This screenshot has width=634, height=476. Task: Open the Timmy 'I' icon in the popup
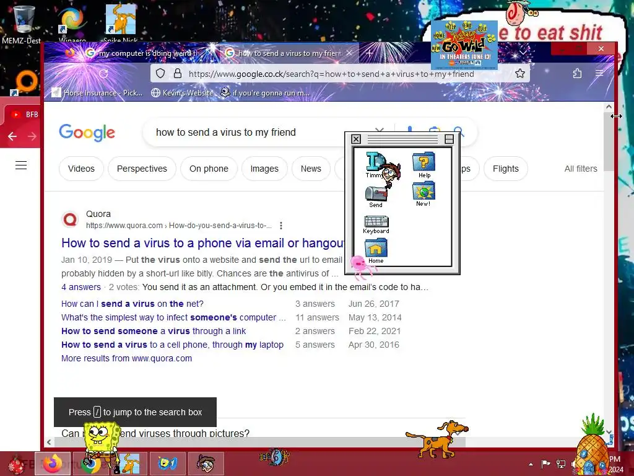[x=375, y=165]
